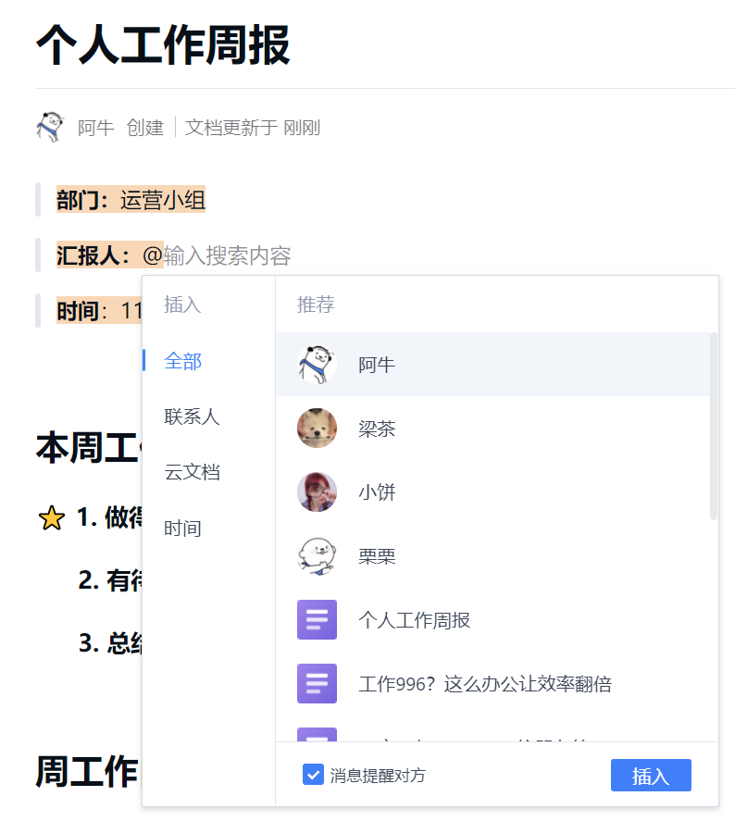Click the purple doc icon for 个人工作周报
The width and height of the screenshot is (735, 821).
click(x=317, y=620)
